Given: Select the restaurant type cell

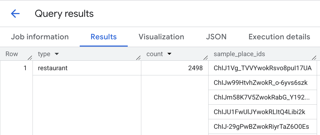Looking at the screenshot, I should pos(53,68).
